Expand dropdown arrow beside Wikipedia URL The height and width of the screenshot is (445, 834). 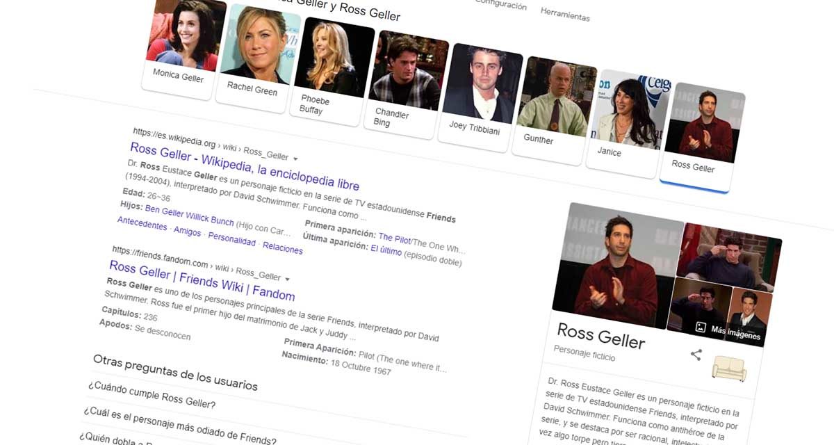click(295, 158)
